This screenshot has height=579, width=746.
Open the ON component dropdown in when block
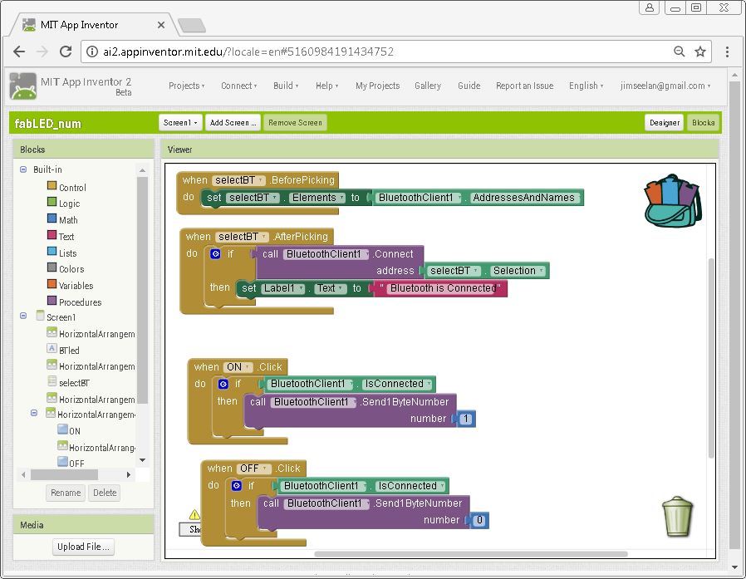point(238,367)
